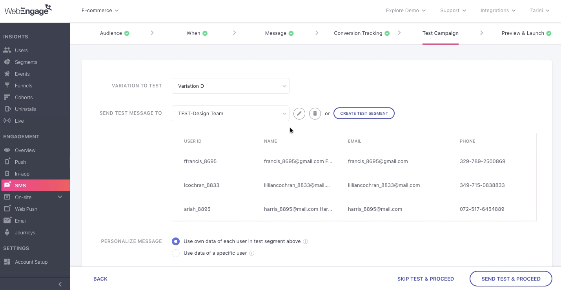Open Cohorts grid icon

click(x=7, y=97)
